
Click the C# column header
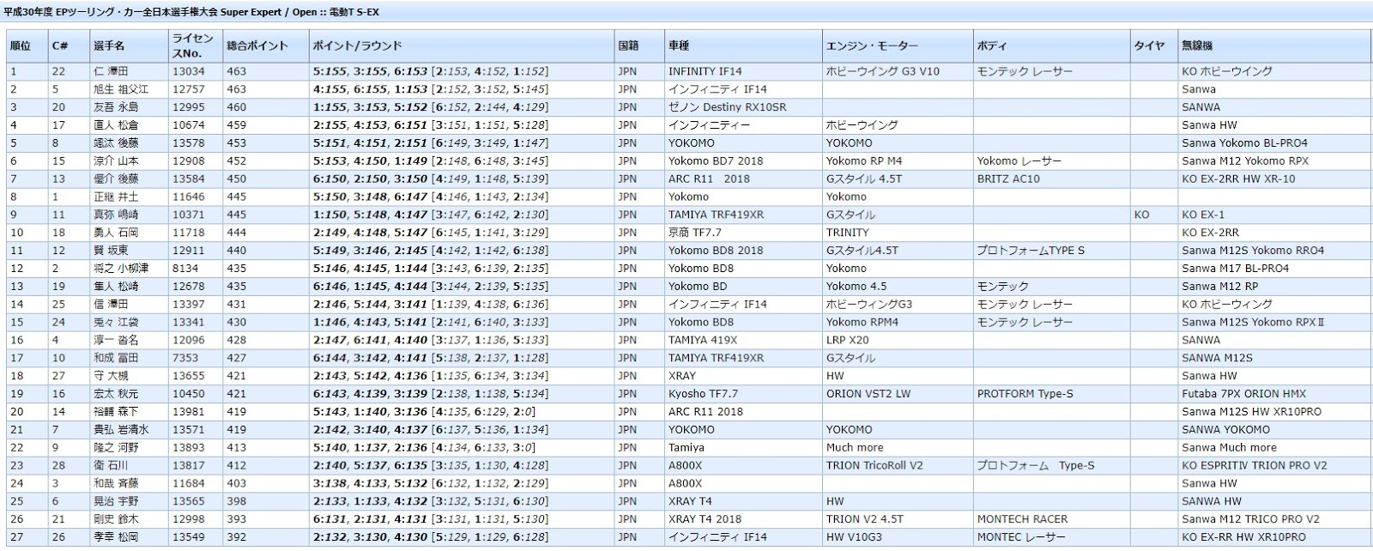point(69,46)
